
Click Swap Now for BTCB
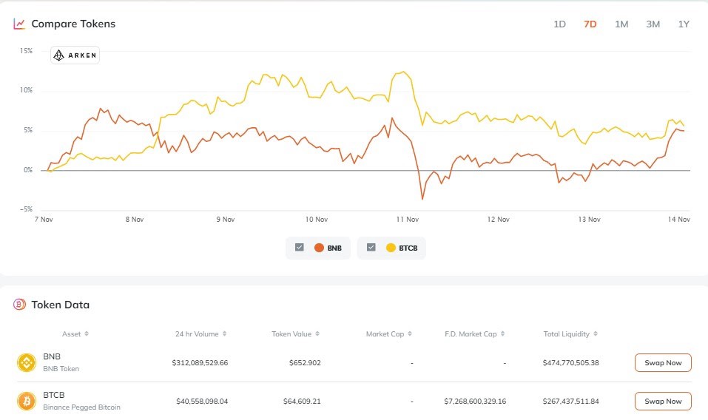click(663, 401)
